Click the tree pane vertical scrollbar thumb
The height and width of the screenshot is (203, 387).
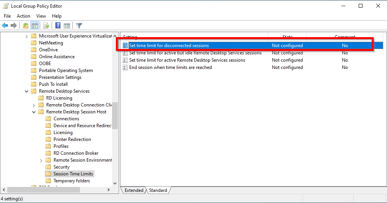[115, 115]
